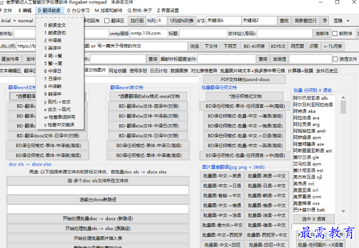Image resolution: width=359 pixels, height=248 pixels.
Task: Switch to the 网址收藏 tab
Action: pyautogui.click(x=118, y=71)
